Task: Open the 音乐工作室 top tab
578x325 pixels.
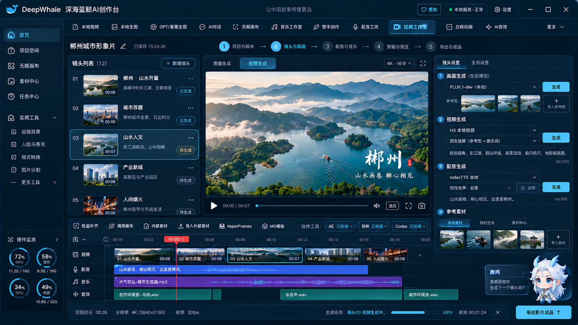Action: click(x=287, y=27)
